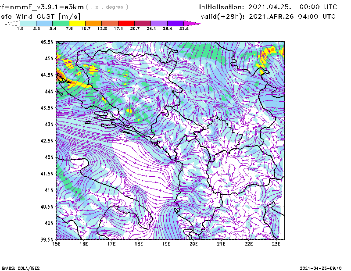Screen dimensions: 351x271
Task: Click the model name "nmmE_v3.9.1-e3km" header
Action: 47,7
